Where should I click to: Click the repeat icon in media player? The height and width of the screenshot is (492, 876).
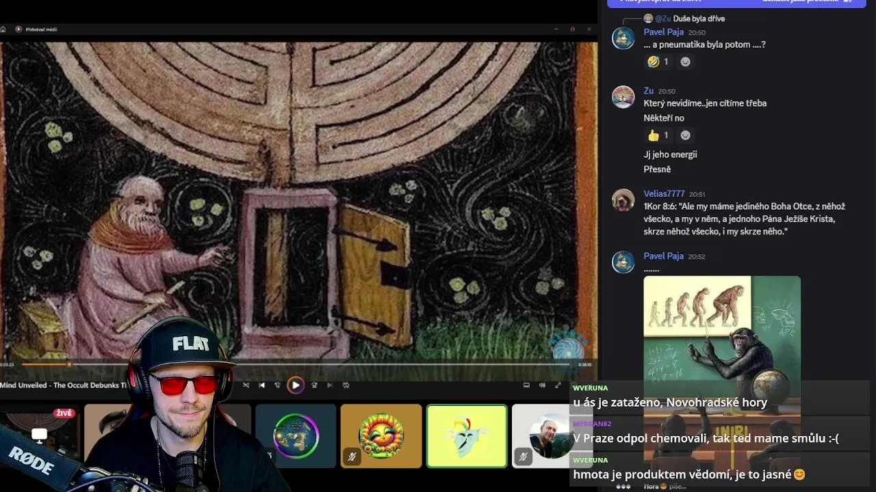[x=346, y=385]
